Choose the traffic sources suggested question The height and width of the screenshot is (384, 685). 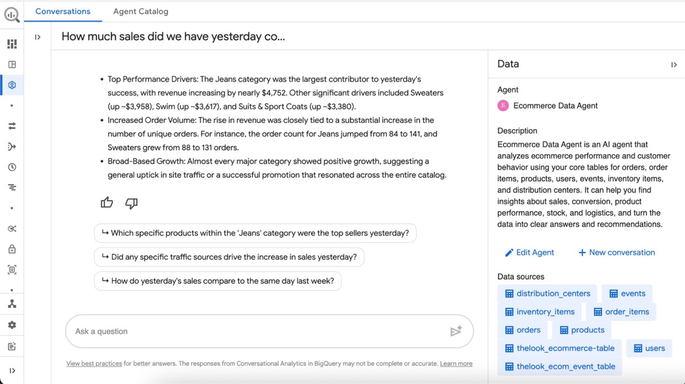point(229,257)
